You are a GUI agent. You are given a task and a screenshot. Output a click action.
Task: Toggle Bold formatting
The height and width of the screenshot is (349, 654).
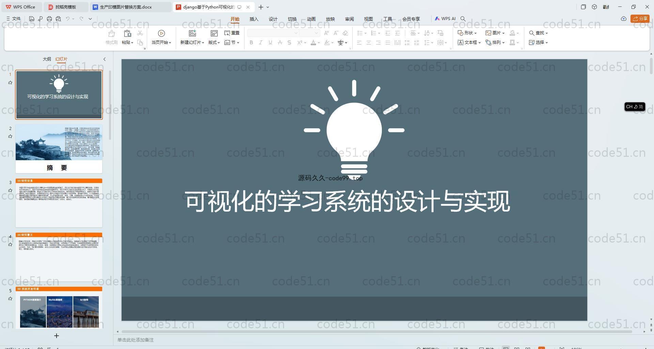[x=251, y=43]
